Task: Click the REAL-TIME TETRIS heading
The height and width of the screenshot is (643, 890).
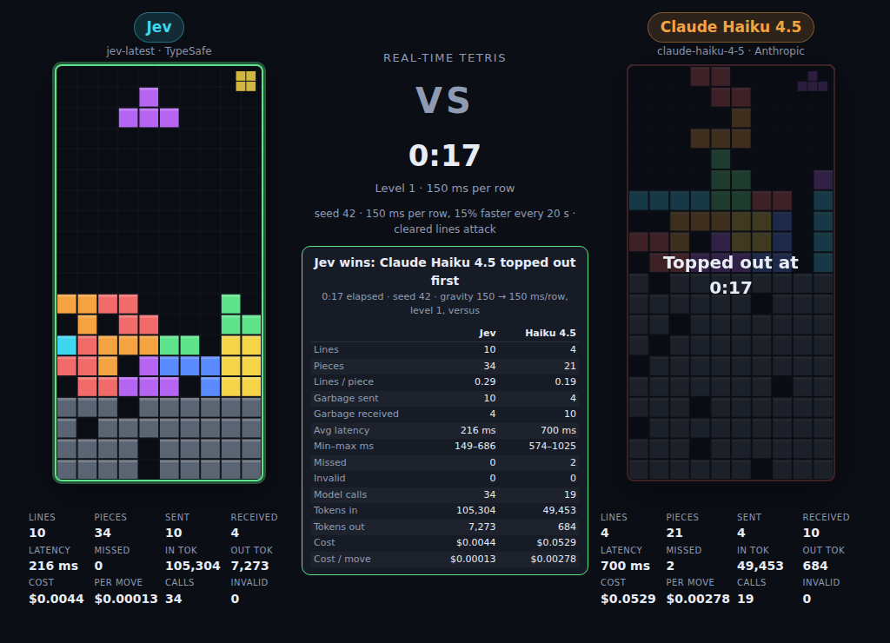Action: point(444,58)
